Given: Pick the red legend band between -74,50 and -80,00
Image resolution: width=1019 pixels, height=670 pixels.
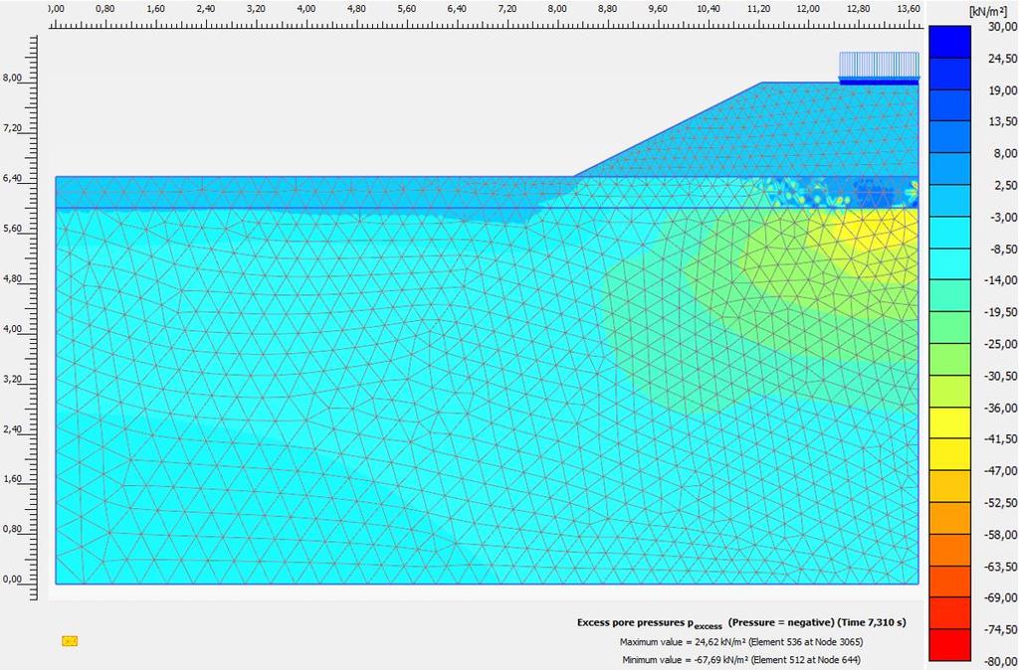Looking at the screenshot, I should point(949,645).
